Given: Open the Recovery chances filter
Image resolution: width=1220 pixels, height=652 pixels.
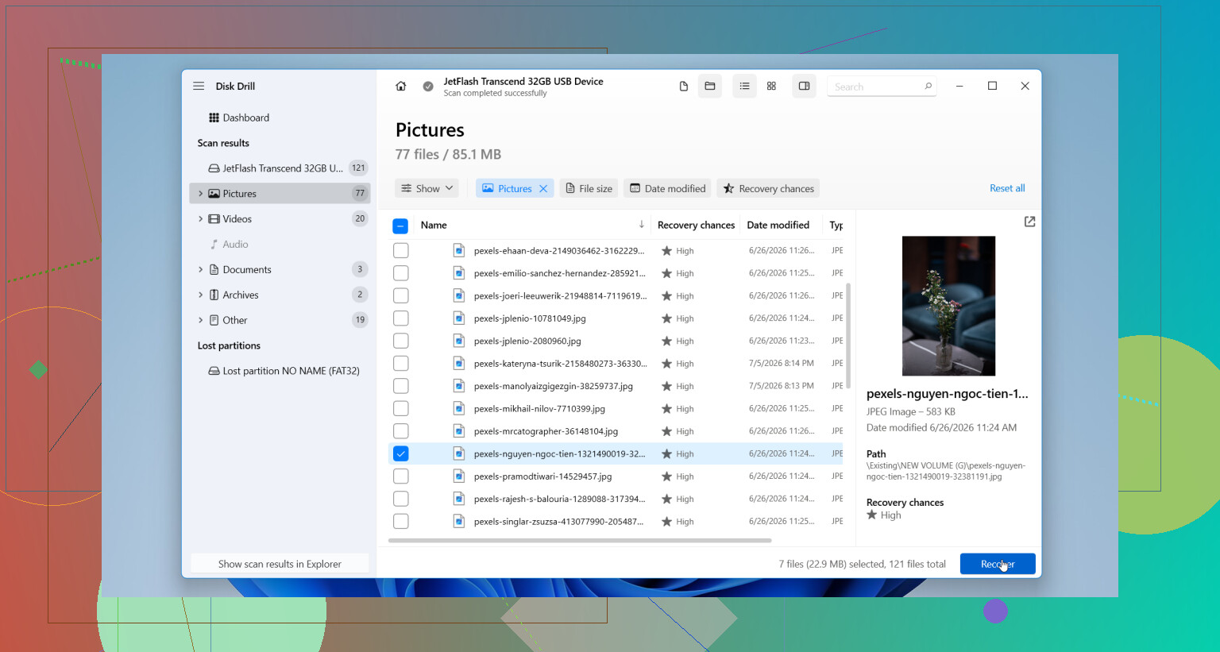Looking at the screenshot, I should [x=768, y=188].
